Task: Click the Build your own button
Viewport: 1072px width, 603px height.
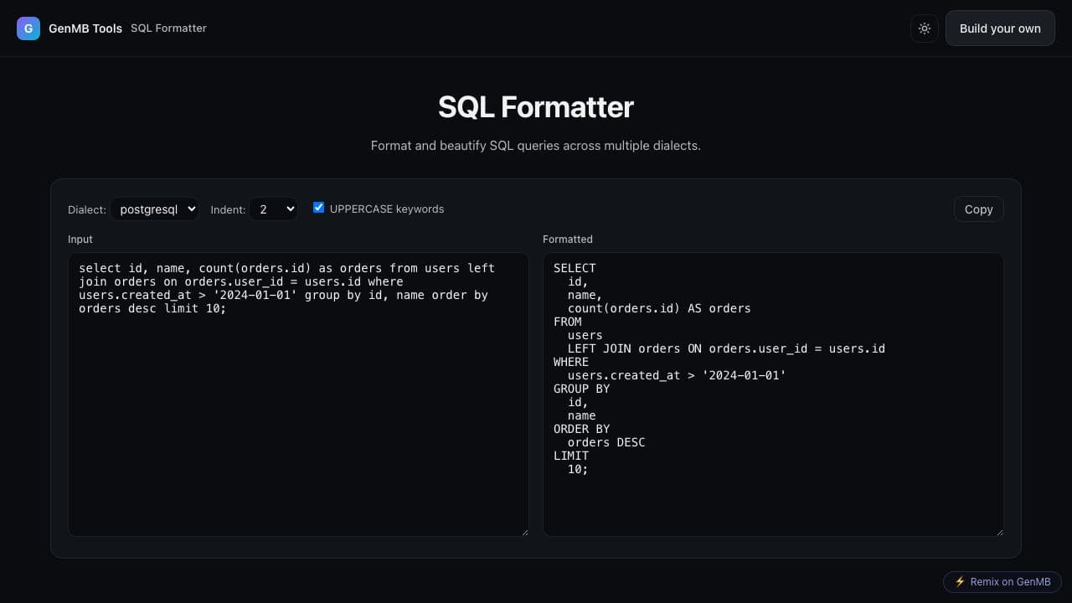Action: pos(1000,28)
